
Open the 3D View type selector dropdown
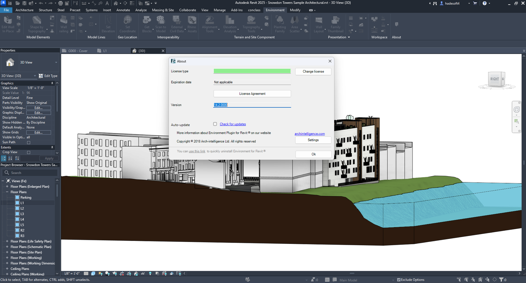click(56, 62)
